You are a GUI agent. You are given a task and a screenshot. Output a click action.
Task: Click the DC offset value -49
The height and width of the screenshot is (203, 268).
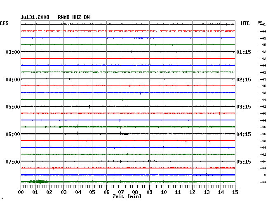coord(263,148)
